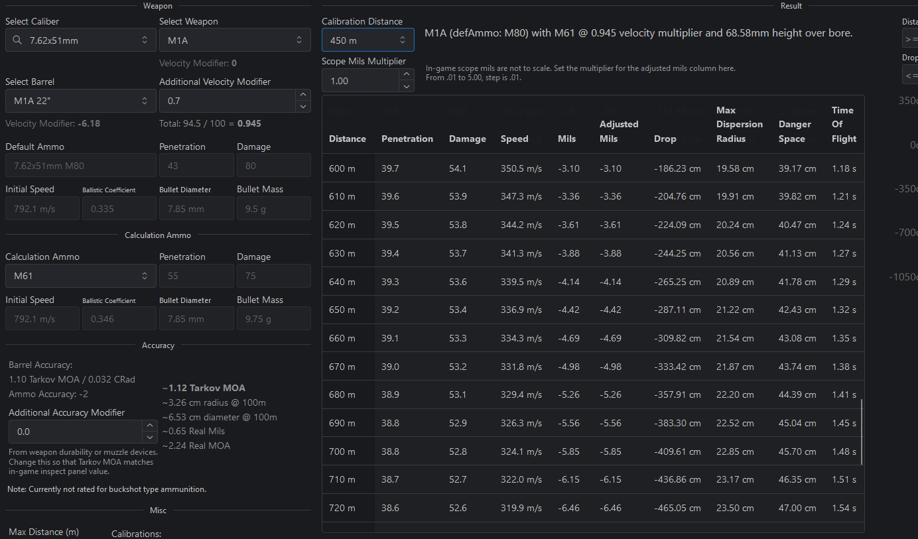Viewport: 918px width, 539px height.
Task: Decrease the Additional Velocity Modifier value
Action: 302,107
